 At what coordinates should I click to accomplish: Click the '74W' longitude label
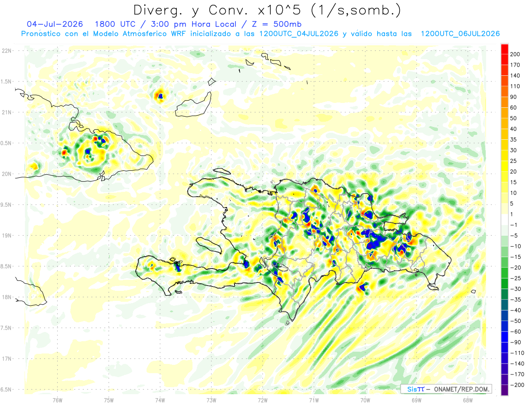coord(160,400)
